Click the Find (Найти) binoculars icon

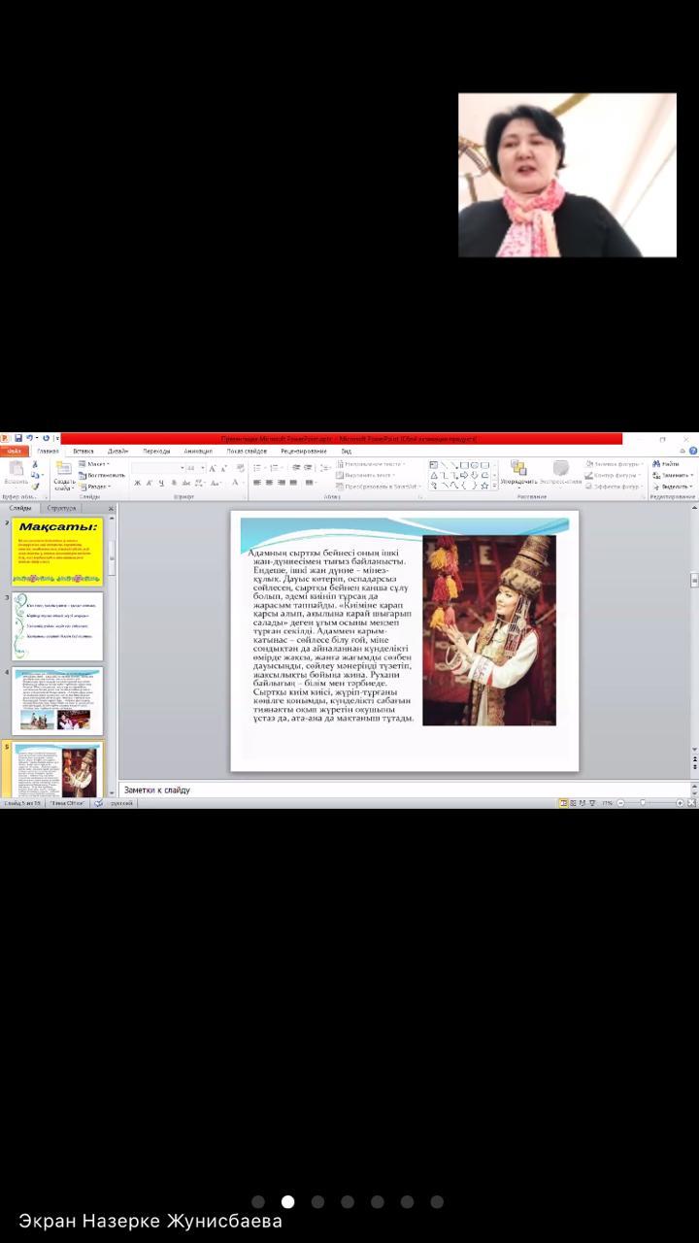(657, 464)
